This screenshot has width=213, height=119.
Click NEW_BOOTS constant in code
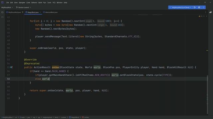coord(101,75)
